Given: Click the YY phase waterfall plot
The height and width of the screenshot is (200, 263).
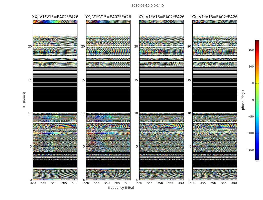Looking at the screenshot, I should click(108, 100).
